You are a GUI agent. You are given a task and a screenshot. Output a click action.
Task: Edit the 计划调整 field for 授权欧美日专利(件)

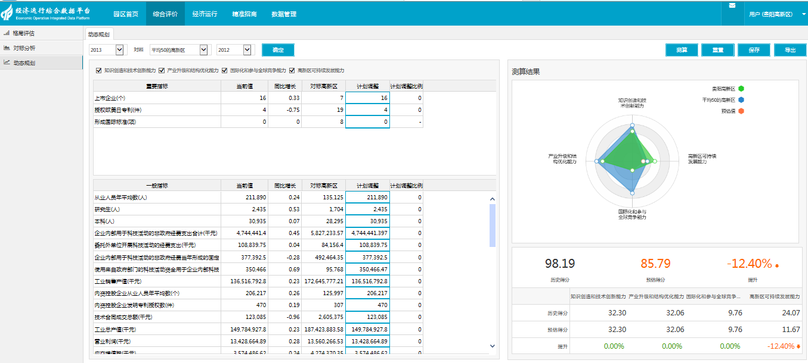(x=368, y=109)
